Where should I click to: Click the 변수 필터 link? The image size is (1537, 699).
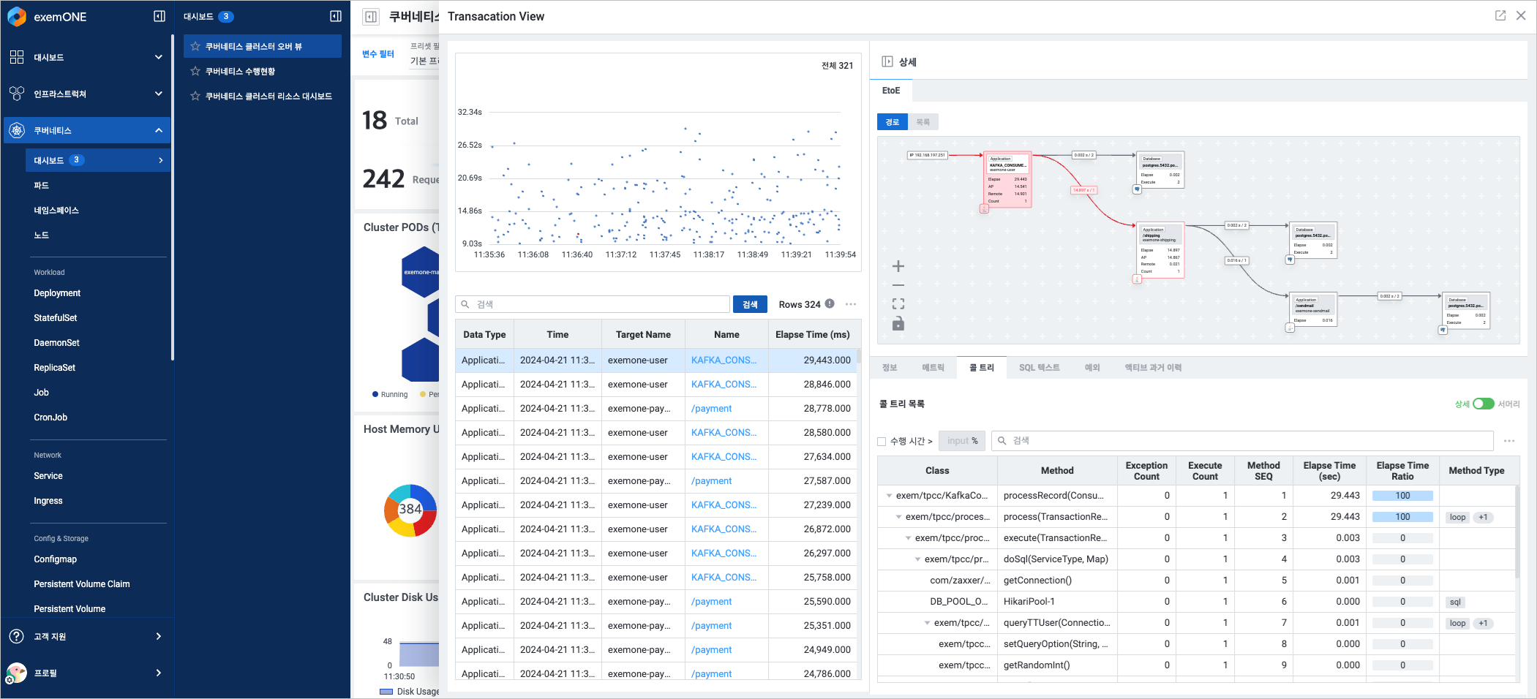[x=378, y=54]
